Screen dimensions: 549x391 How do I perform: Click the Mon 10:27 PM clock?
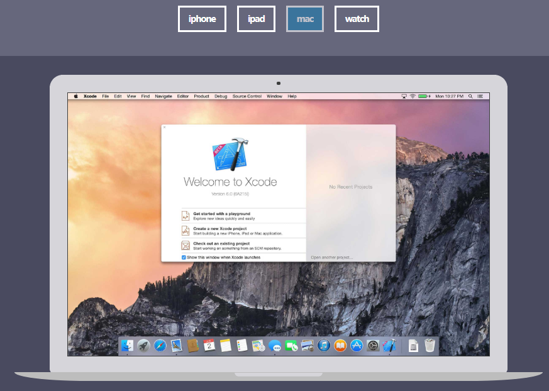point(449,96)
